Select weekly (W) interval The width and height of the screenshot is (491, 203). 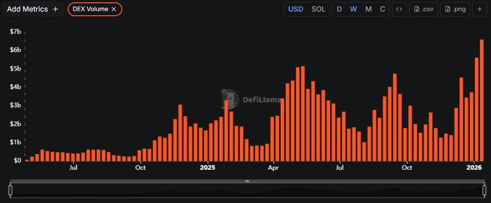pyautogui.click(x=353, y=9)
